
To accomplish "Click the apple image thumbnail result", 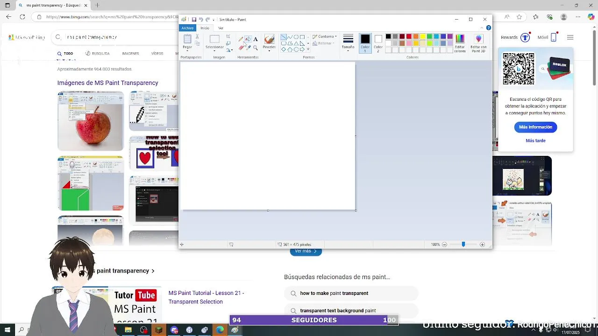I will [91, 121].
